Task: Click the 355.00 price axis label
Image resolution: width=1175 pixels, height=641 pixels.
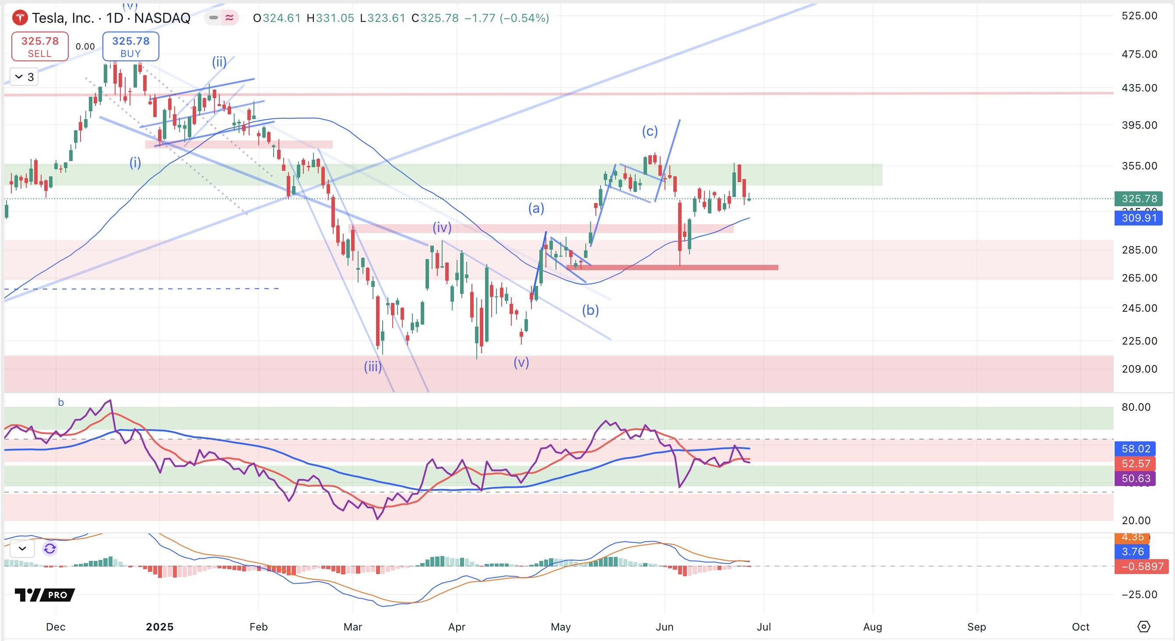Action: (x=1140, y=166)
